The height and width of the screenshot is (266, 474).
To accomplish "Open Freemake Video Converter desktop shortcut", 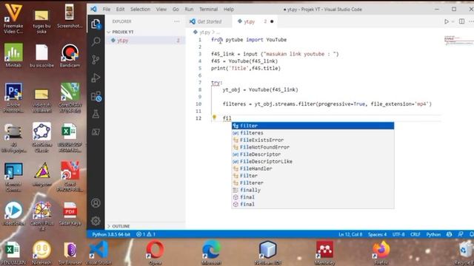I will click(x=13, y=18).
